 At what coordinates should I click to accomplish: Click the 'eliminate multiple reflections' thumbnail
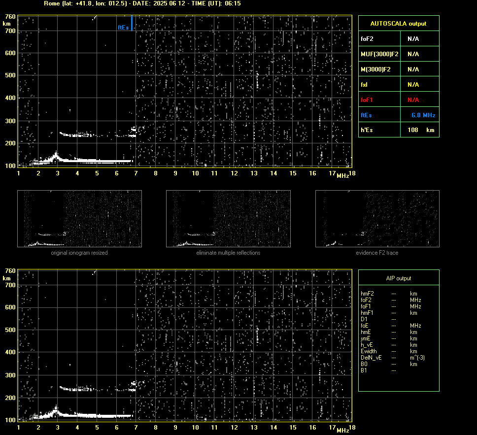click(228, 219)
